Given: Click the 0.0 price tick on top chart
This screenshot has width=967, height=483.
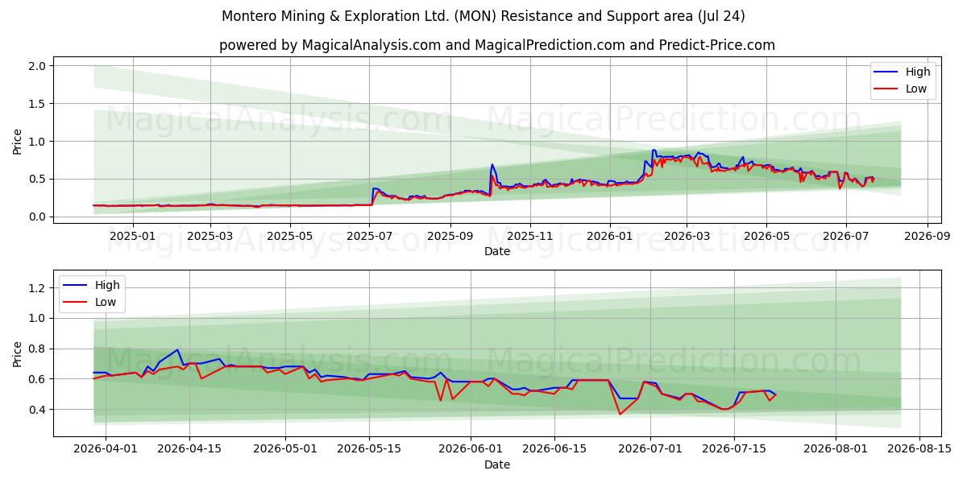Looking at the screenshot, I should click(x=39, y=217).
